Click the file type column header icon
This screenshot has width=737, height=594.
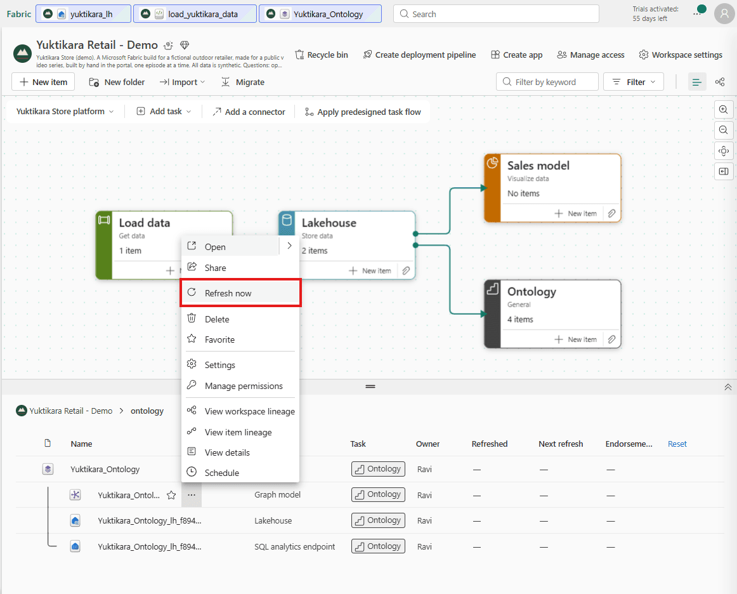pyautogui.click(x=48, y=444)
